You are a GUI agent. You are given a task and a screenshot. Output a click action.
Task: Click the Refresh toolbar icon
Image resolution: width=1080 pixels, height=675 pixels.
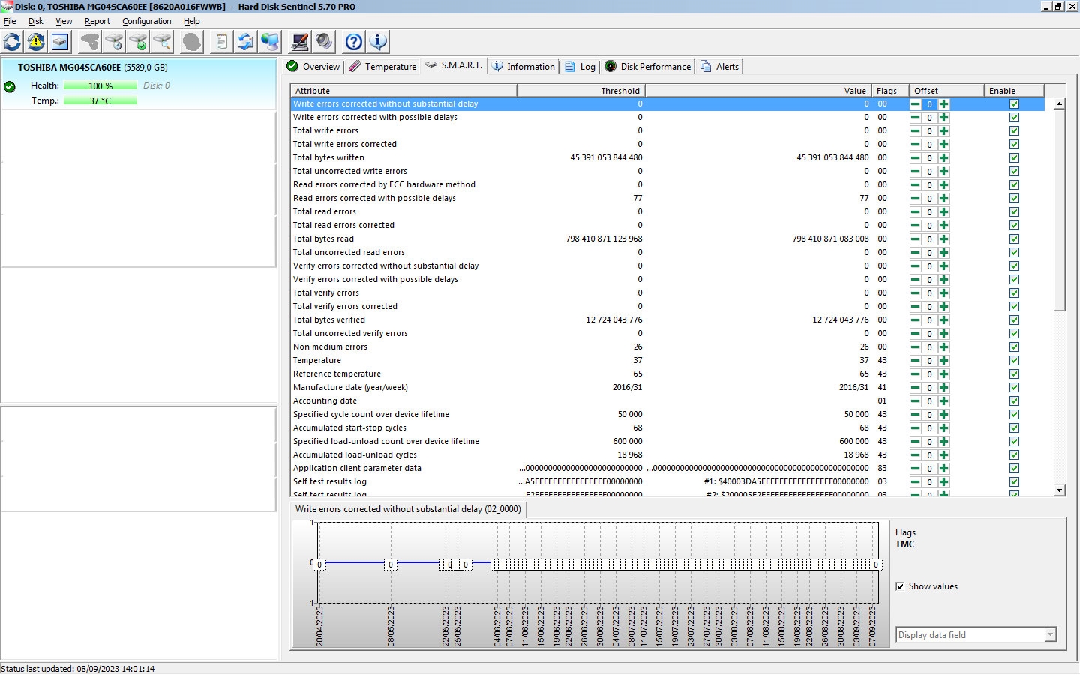click(13, 42)
